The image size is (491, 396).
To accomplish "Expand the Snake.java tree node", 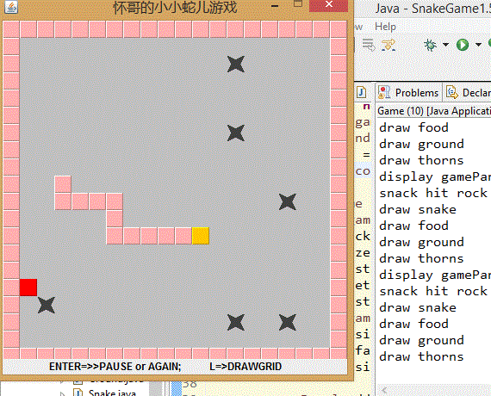I will 62,393.
